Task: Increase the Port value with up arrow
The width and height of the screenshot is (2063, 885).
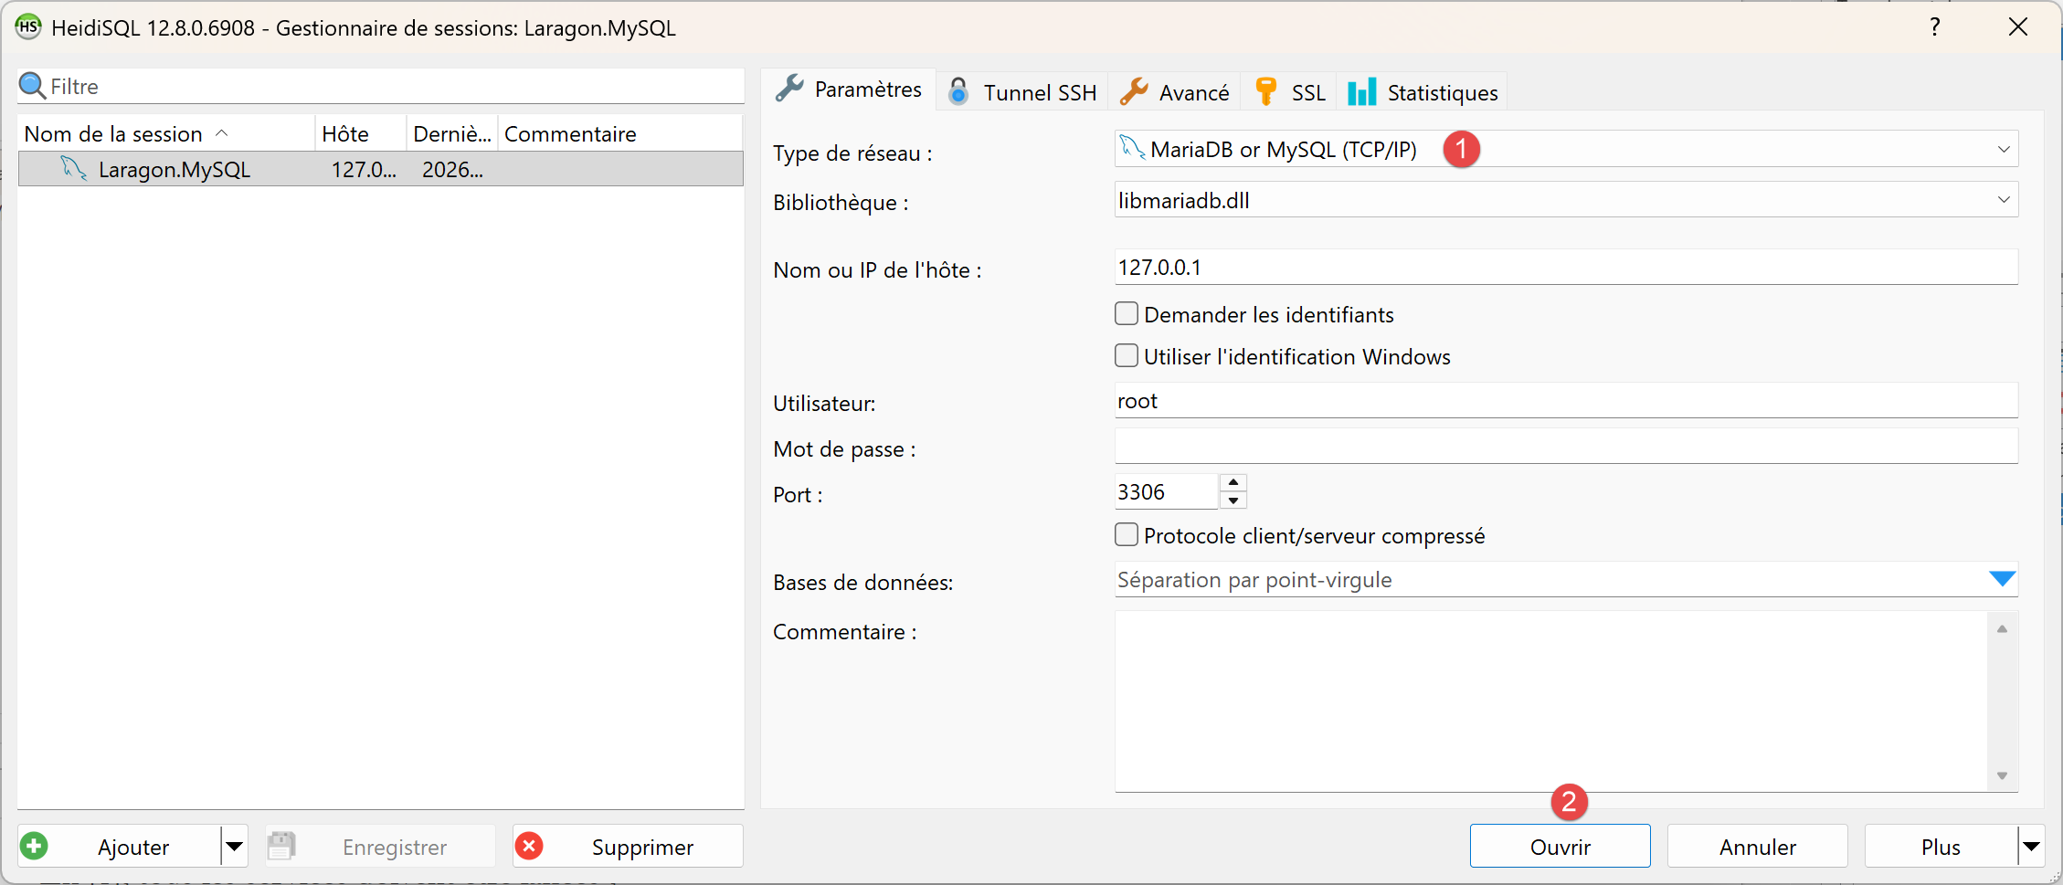Action: coord(1233,482)
